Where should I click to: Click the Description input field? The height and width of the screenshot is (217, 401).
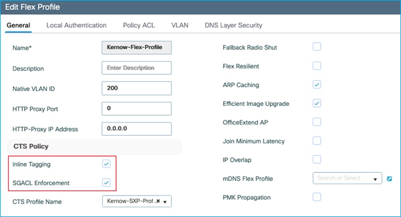pyautogui.click(x=137, y=68)
